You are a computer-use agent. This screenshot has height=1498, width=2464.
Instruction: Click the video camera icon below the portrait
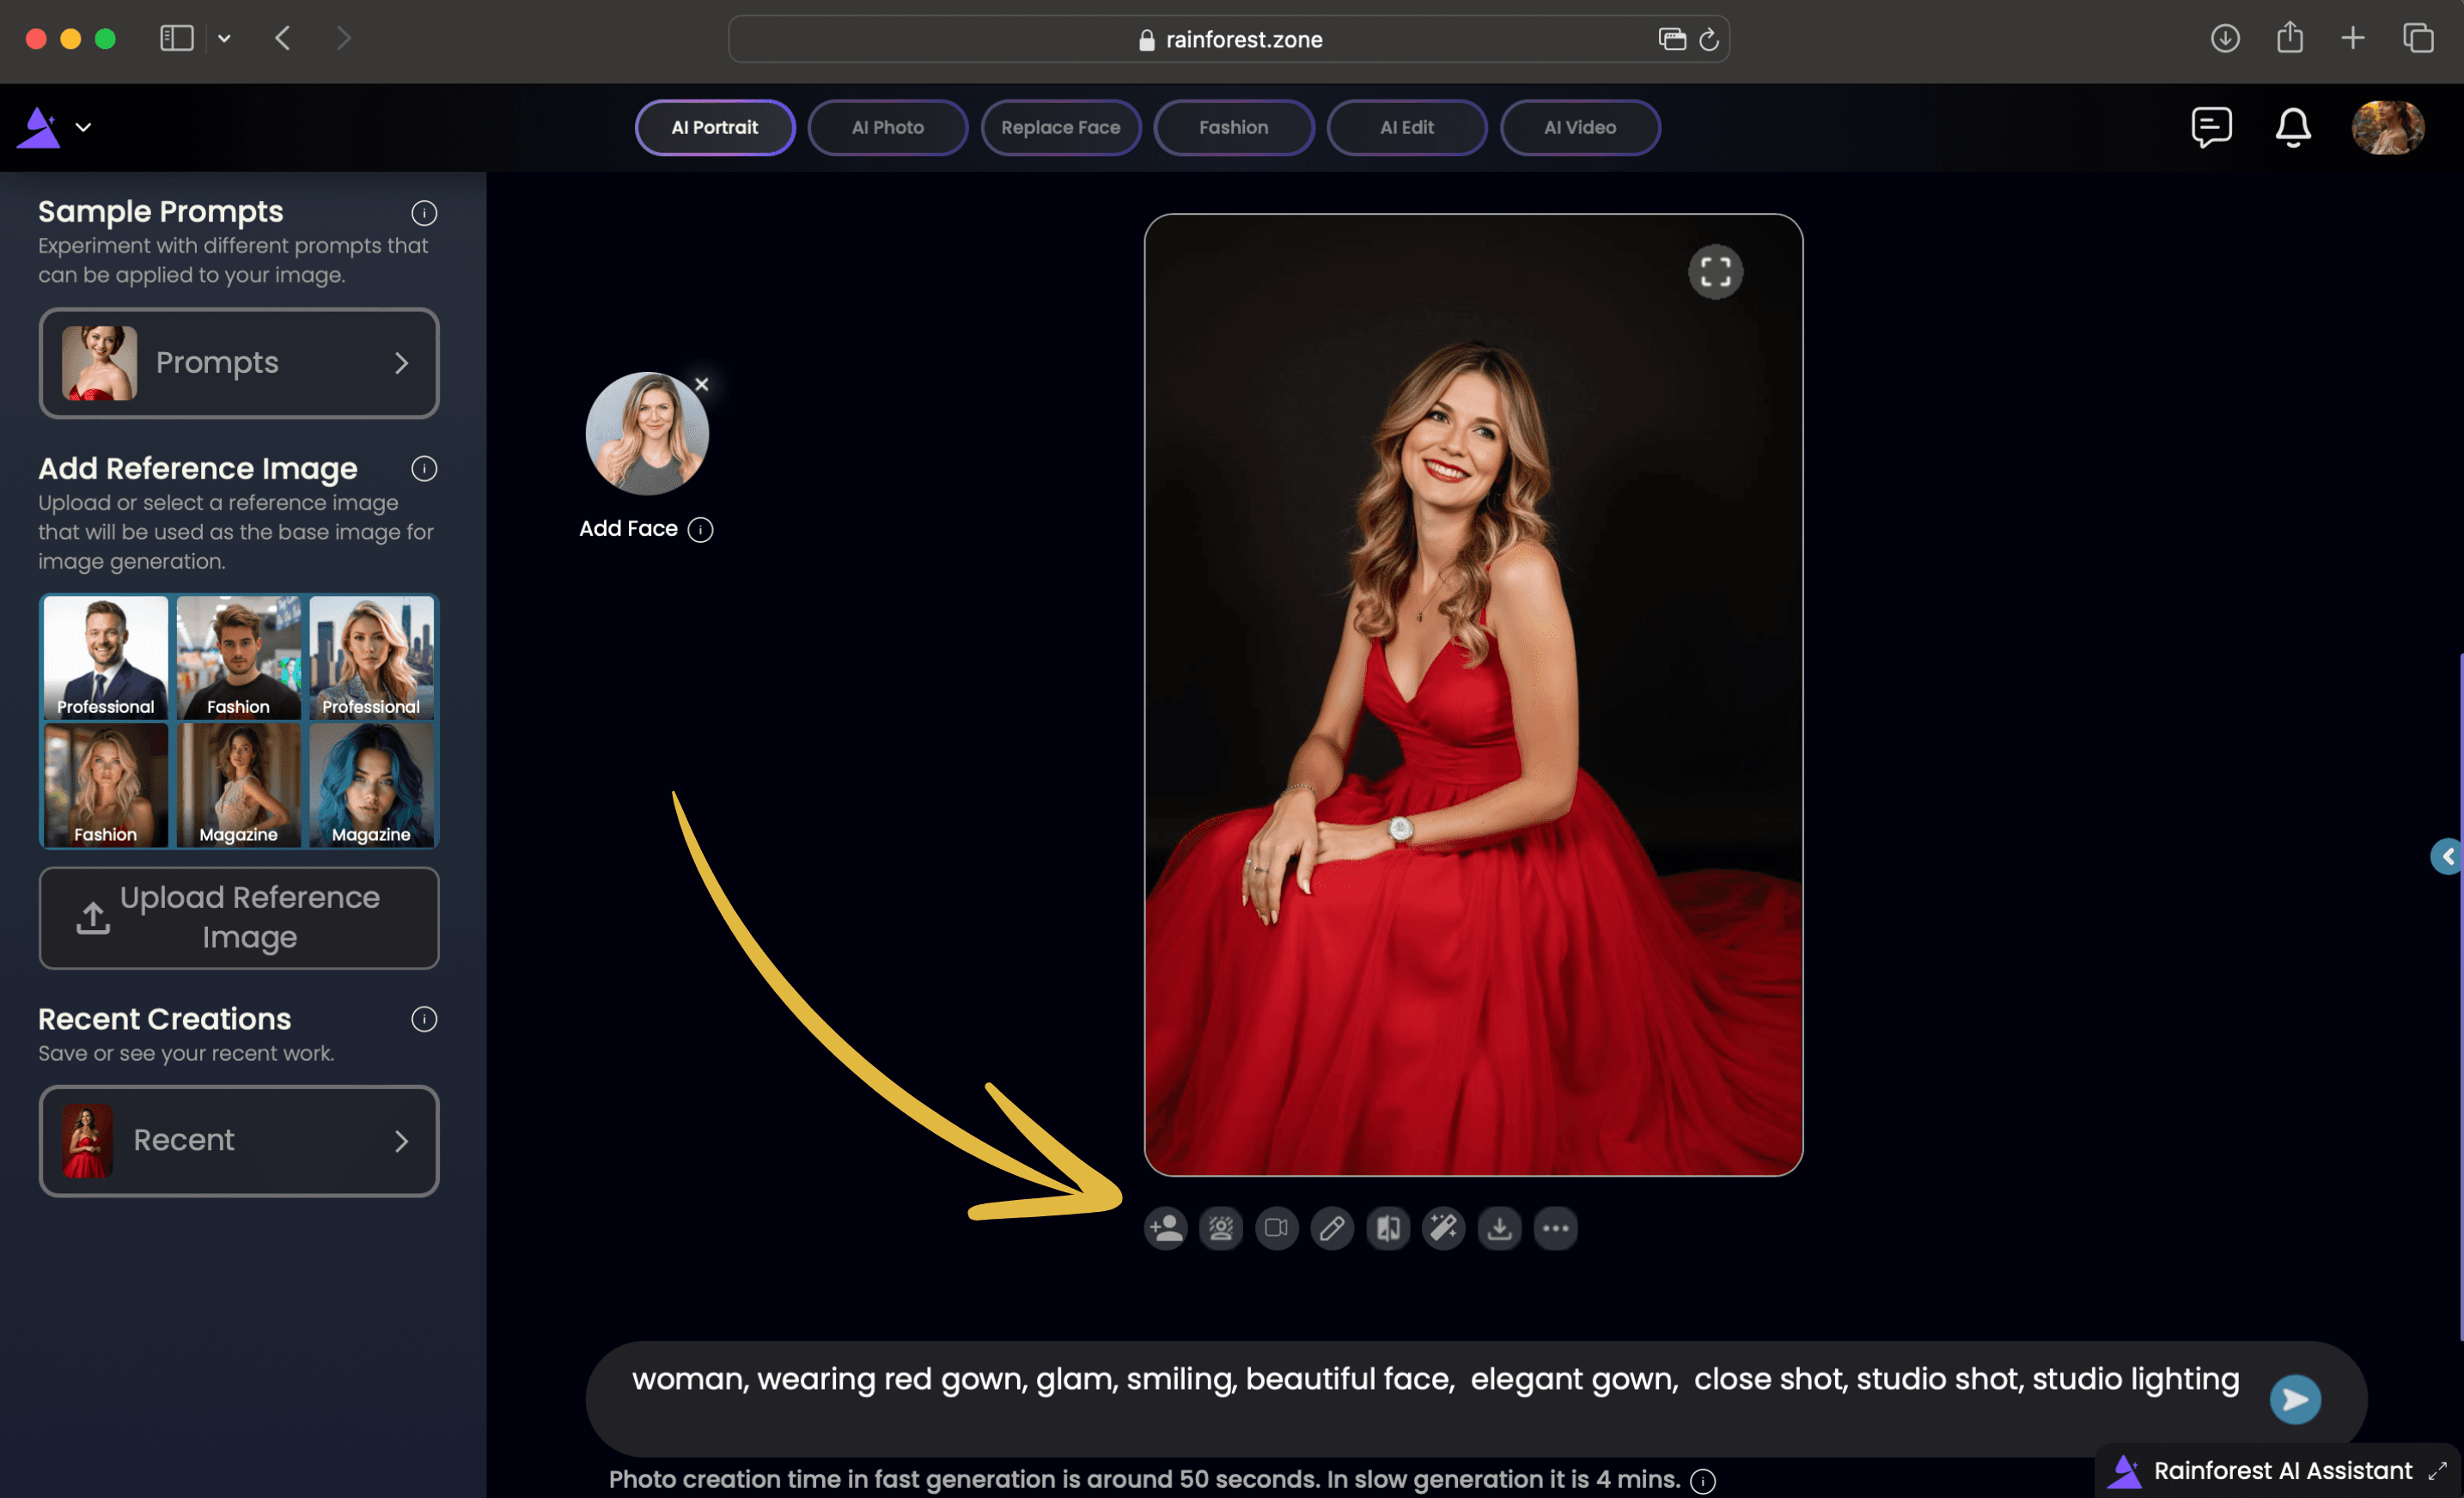coord(1277,1228)
